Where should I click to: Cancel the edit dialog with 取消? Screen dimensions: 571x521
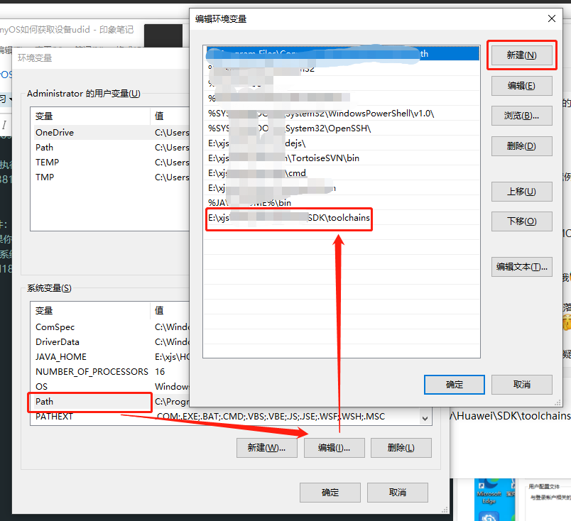(x=521, y=384)
